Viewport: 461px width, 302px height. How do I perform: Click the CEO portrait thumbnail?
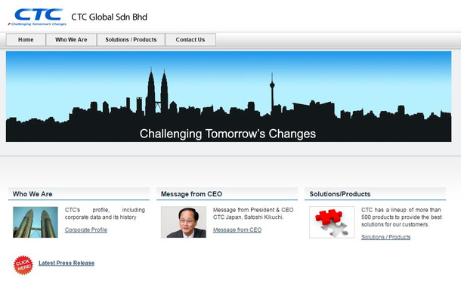click(x=184, y=222)
